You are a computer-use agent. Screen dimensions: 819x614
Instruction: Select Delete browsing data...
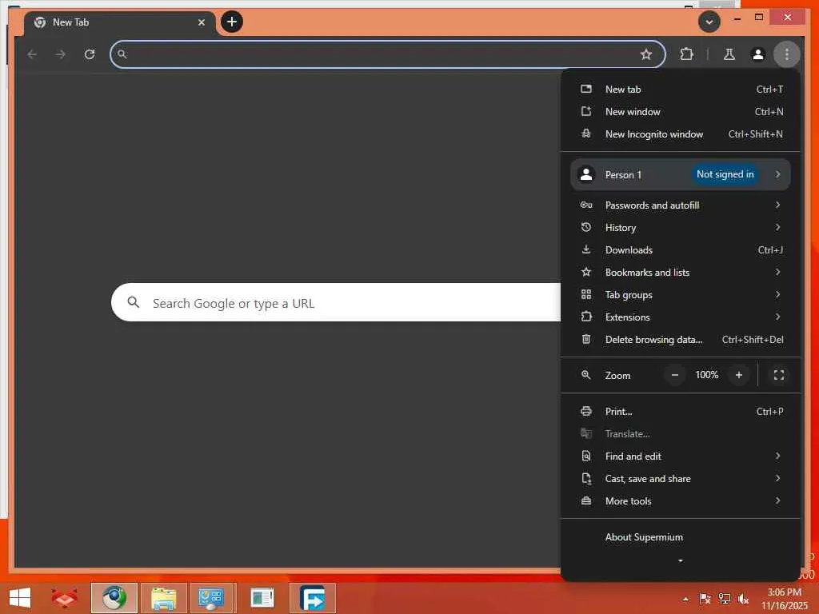pyautogui.click(x=681, y=339)
